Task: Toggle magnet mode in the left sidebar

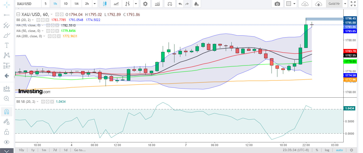Action: (x=7, y=111)
